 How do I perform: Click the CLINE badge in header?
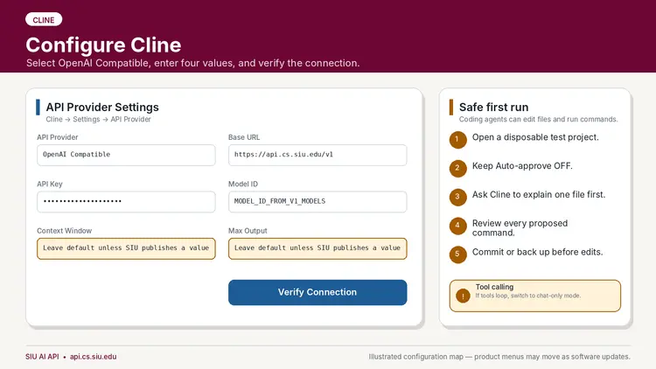click(44, 19)
